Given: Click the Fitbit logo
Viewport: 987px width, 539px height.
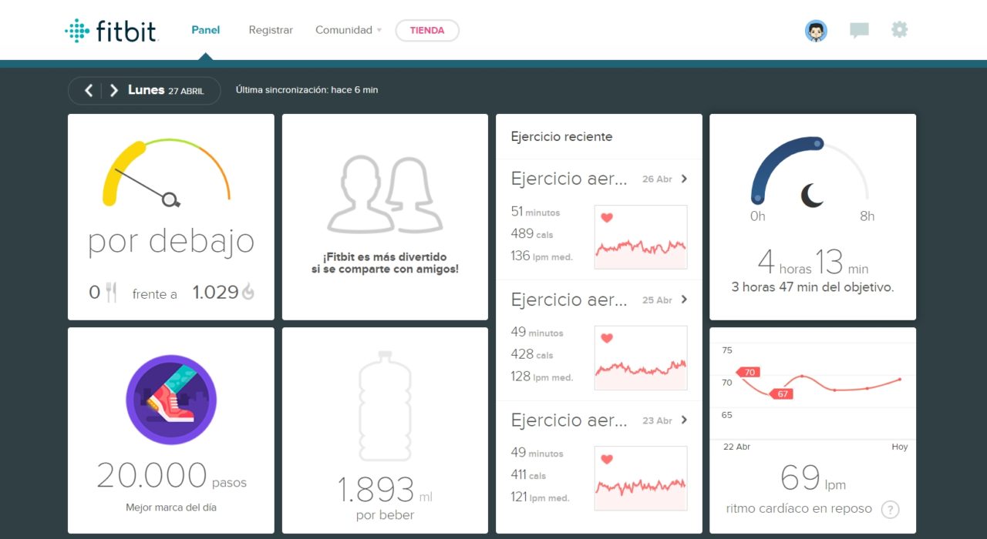Looking at the screenshot, I should 112,31.
